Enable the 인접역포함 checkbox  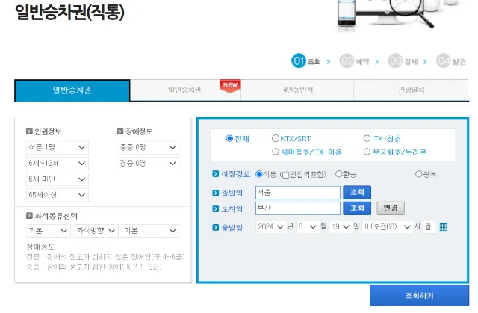click(285, 174)
